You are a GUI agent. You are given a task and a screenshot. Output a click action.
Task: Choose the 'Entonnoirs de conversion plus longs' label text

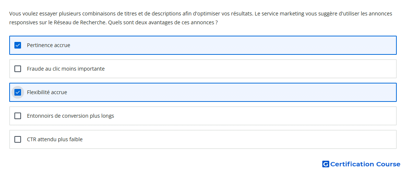[70, 116]
